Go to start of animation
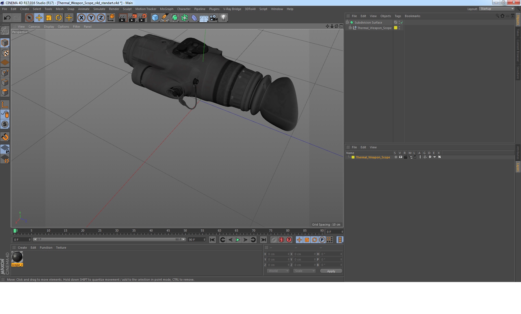Screen dimensions: 521x314 click(x=212, y=240)
